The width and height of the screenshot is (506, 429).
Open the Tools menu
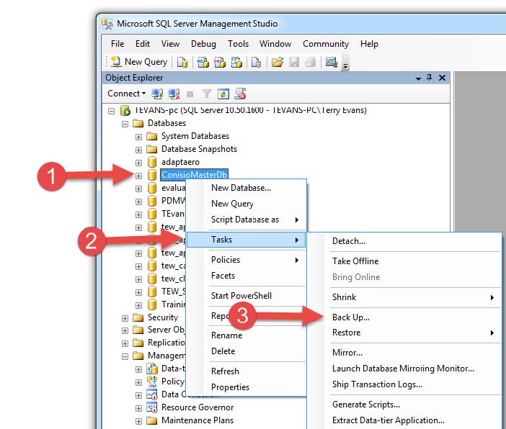point(238,43)
